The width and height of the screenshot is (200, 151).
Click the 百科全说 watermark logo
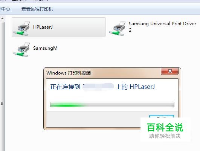[x=165, y=127]
